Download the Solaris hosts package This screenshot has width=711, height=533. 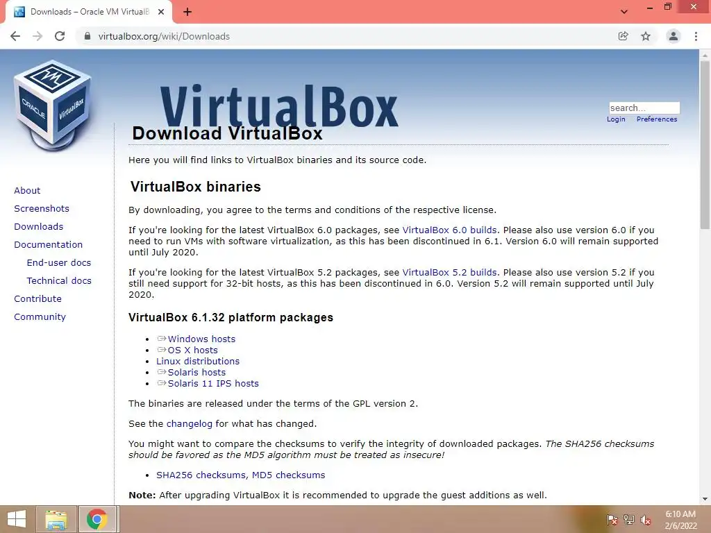(196, 373)
